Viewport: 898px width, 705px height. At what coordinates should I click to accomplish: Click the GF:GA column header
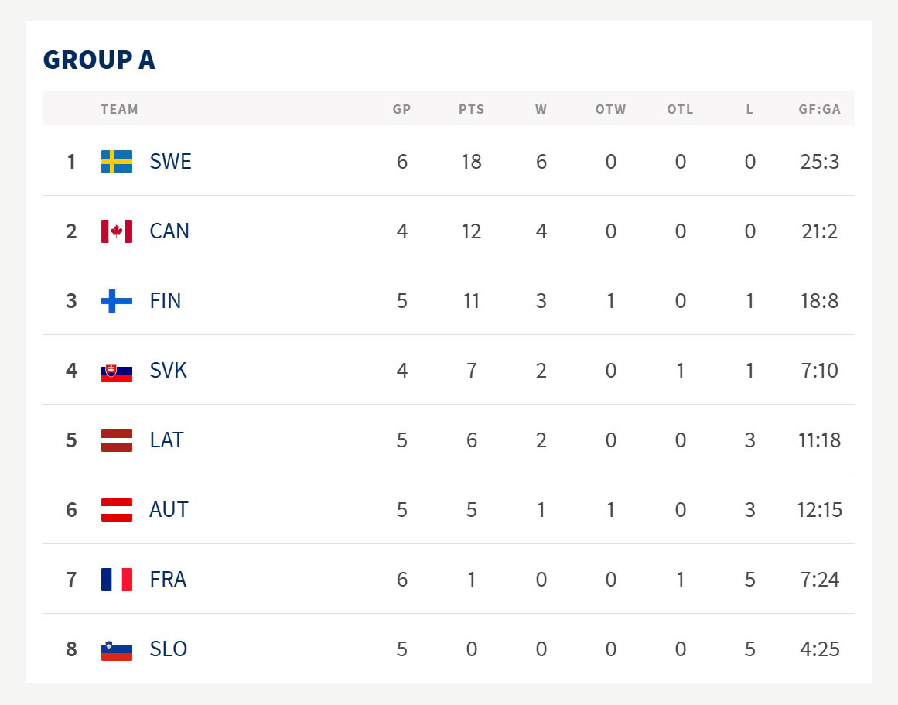(819, 109)
